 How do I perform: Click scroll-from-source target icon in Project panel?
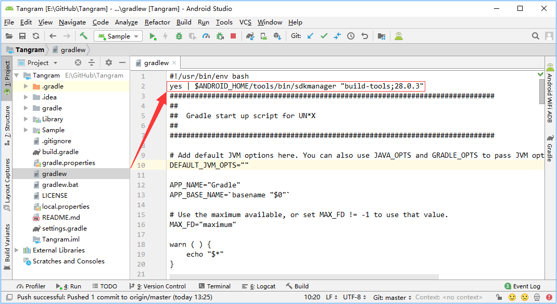click(x=78, y=62)
